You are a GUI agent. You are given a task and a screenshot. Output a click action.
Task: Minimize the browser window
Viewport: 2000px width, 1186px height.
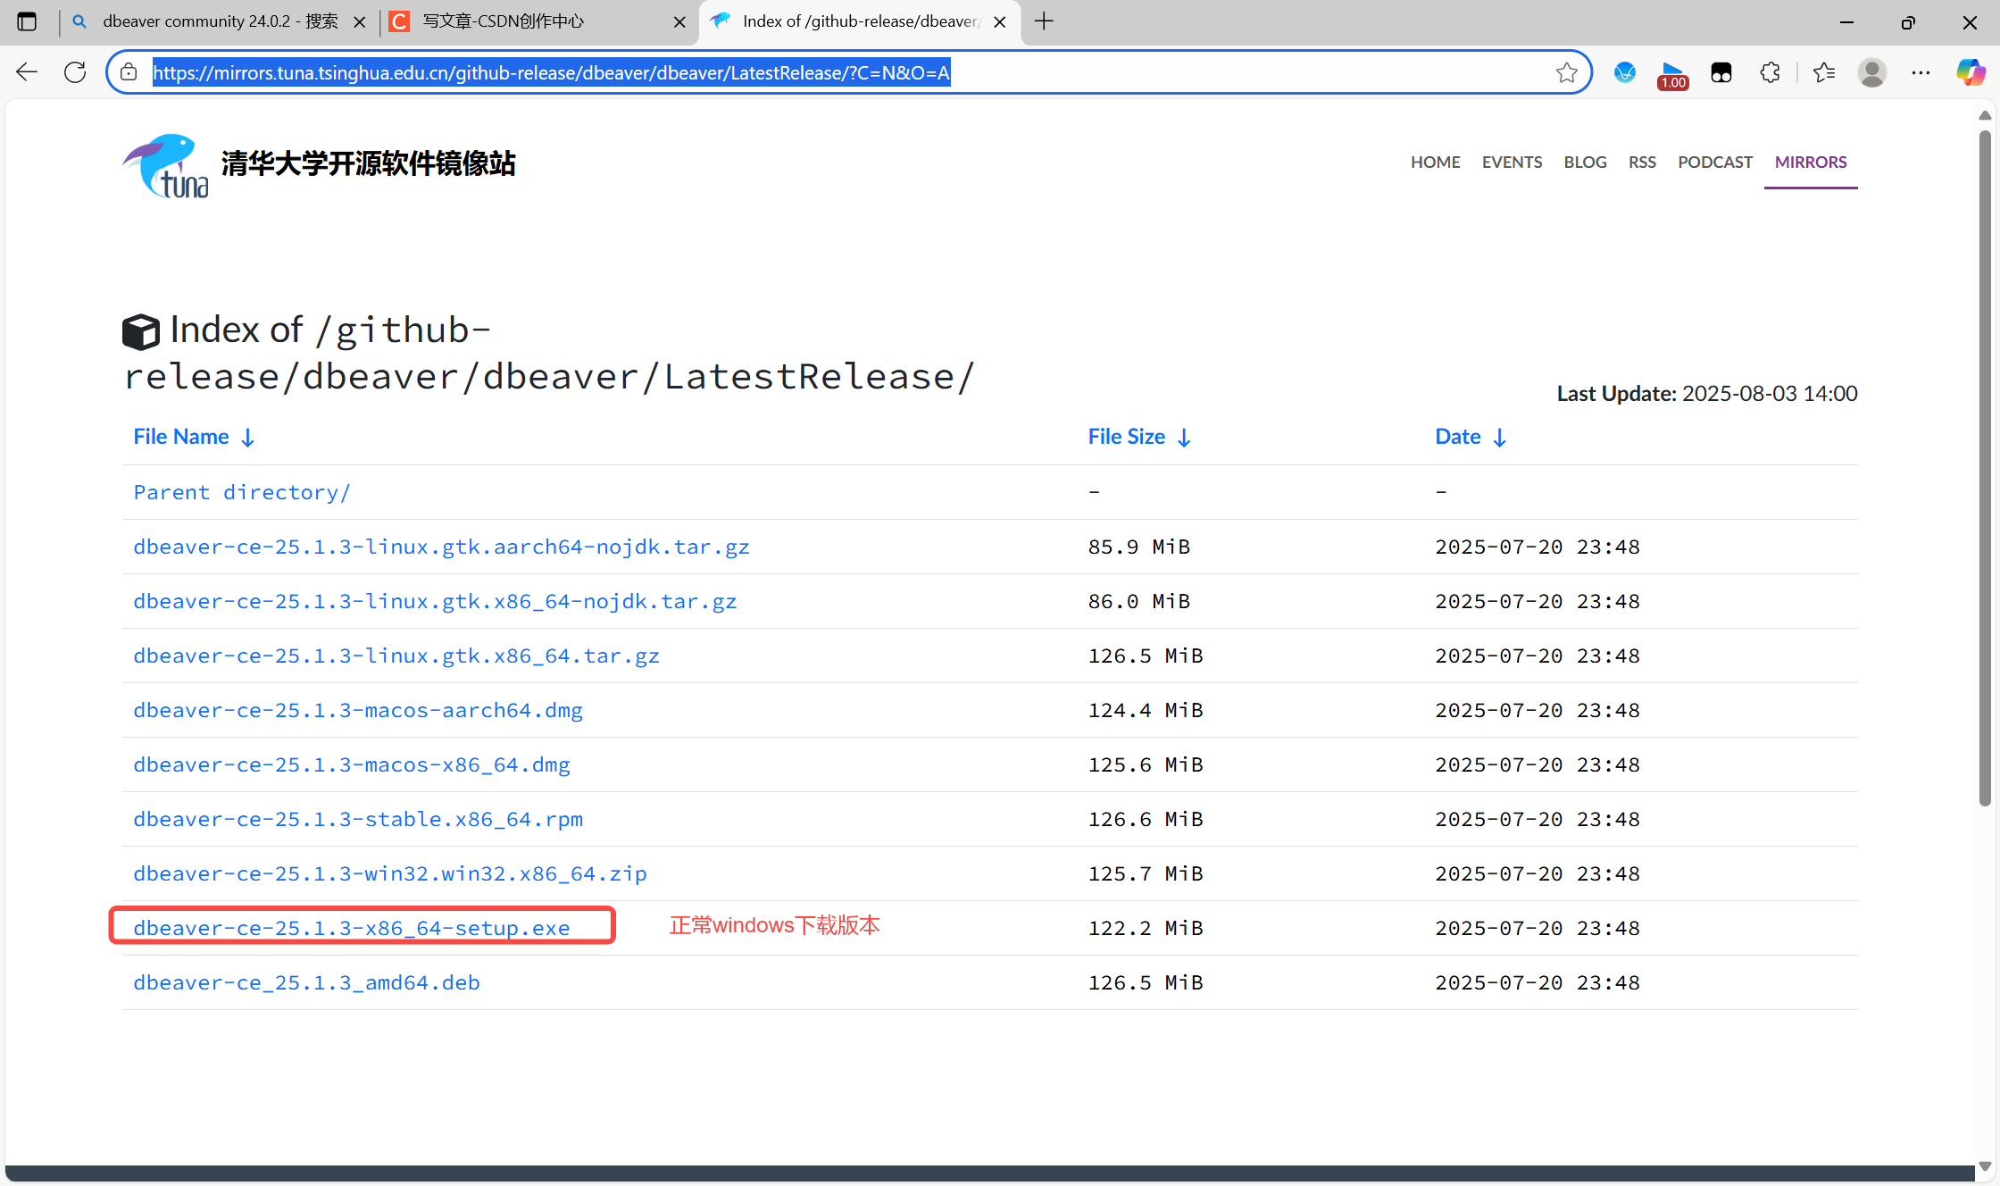click(x=1846, y=22)
